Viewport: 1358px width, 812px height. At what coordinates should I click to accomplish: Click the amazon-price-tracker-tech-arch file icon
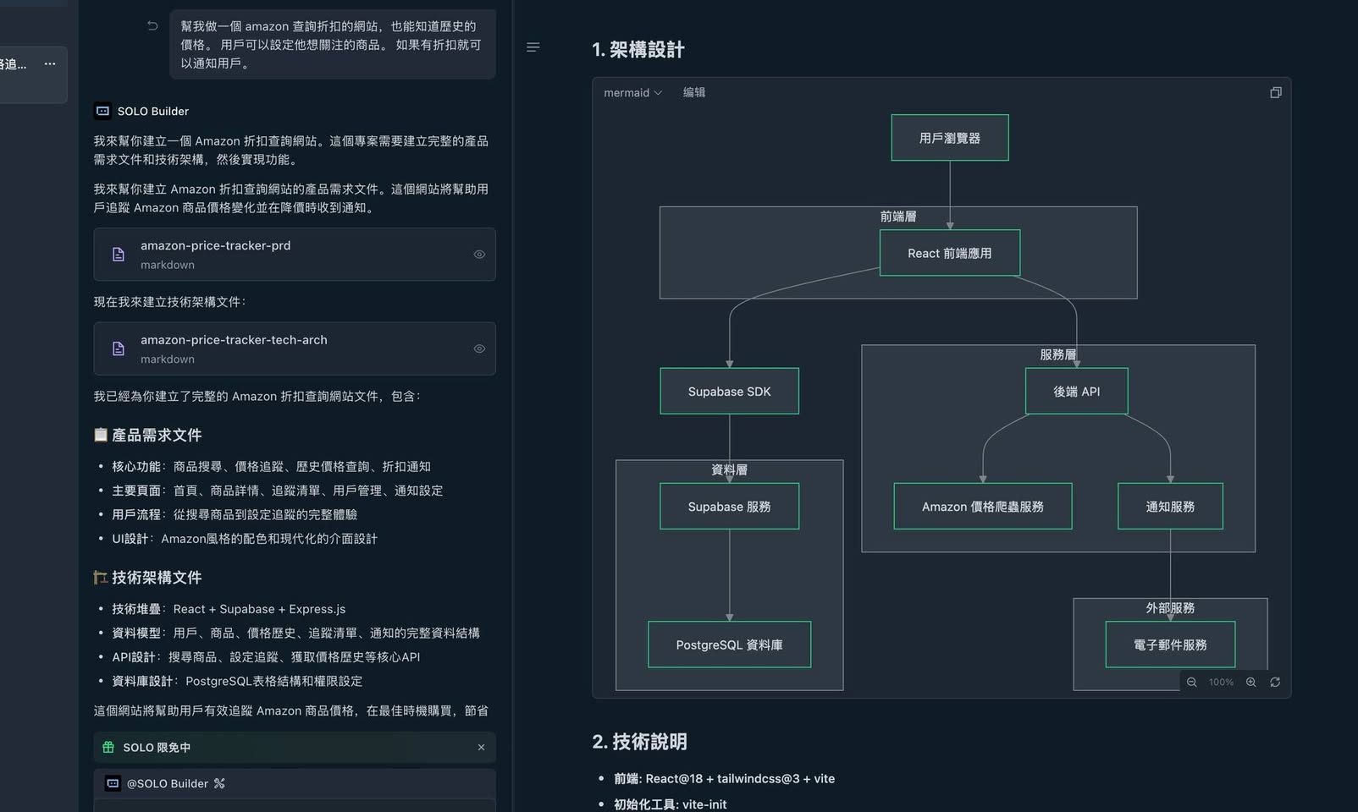[x=119, y=348]
